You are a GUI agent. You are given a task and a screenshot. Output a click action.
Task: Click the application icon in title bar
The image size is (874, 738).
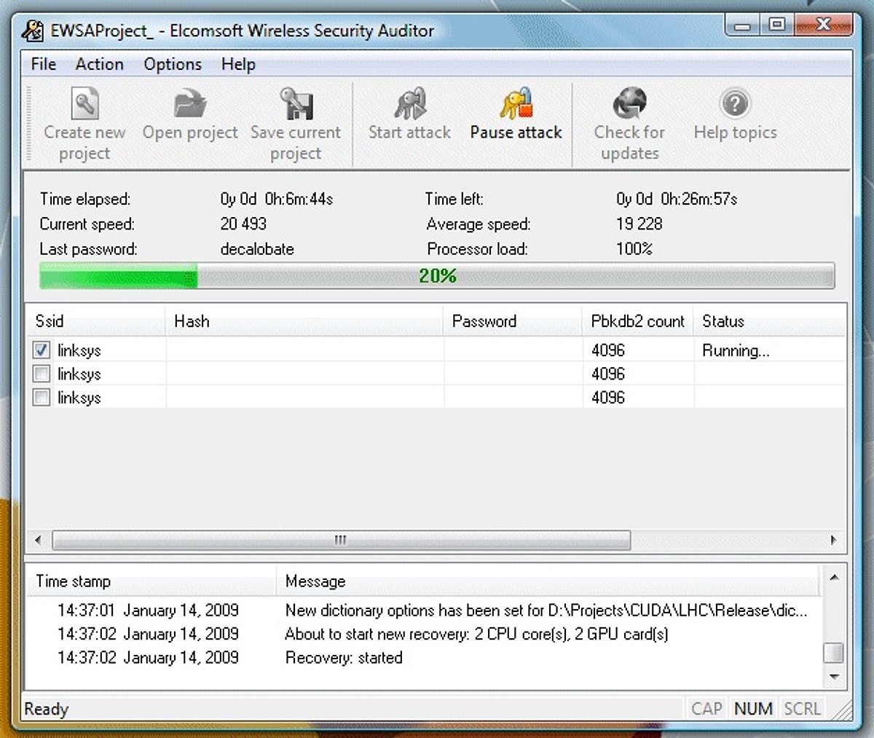click(32, 31)
